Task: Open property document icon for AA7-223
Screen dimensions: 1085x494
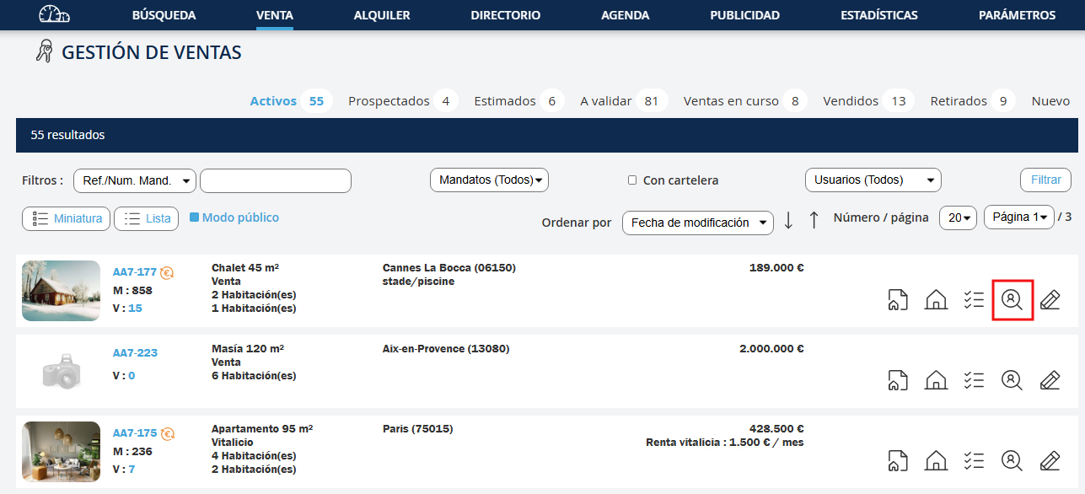Action: click(x=898, y=379)
